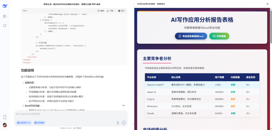The height and width of the screenshot is (130, 272).
Task: Send message with the arrow button
Action: pos(124,122)
